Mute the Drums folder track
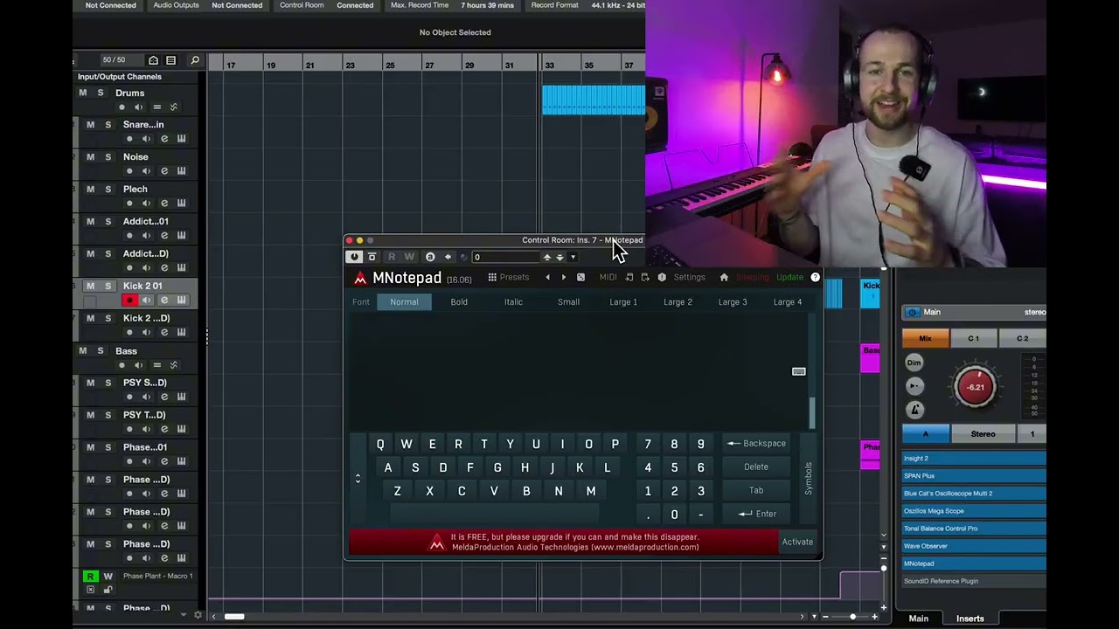The image size is (1119, 629). pyautogui.click(x=83, y=93)
